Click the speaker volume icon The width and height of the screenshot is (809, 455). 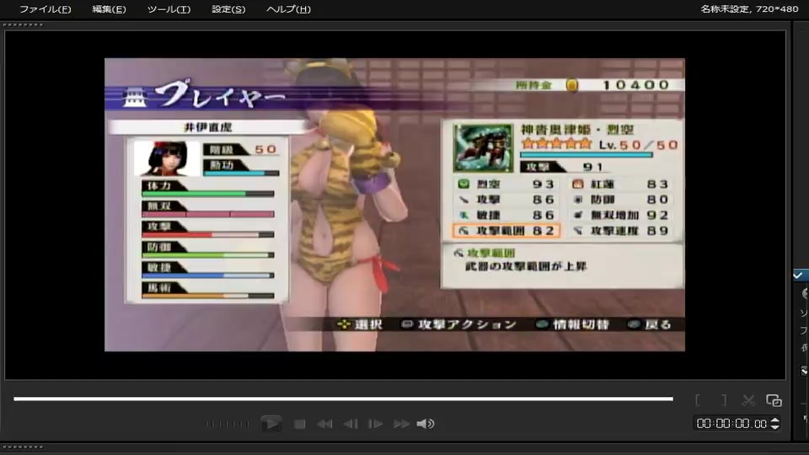point(425,424)
